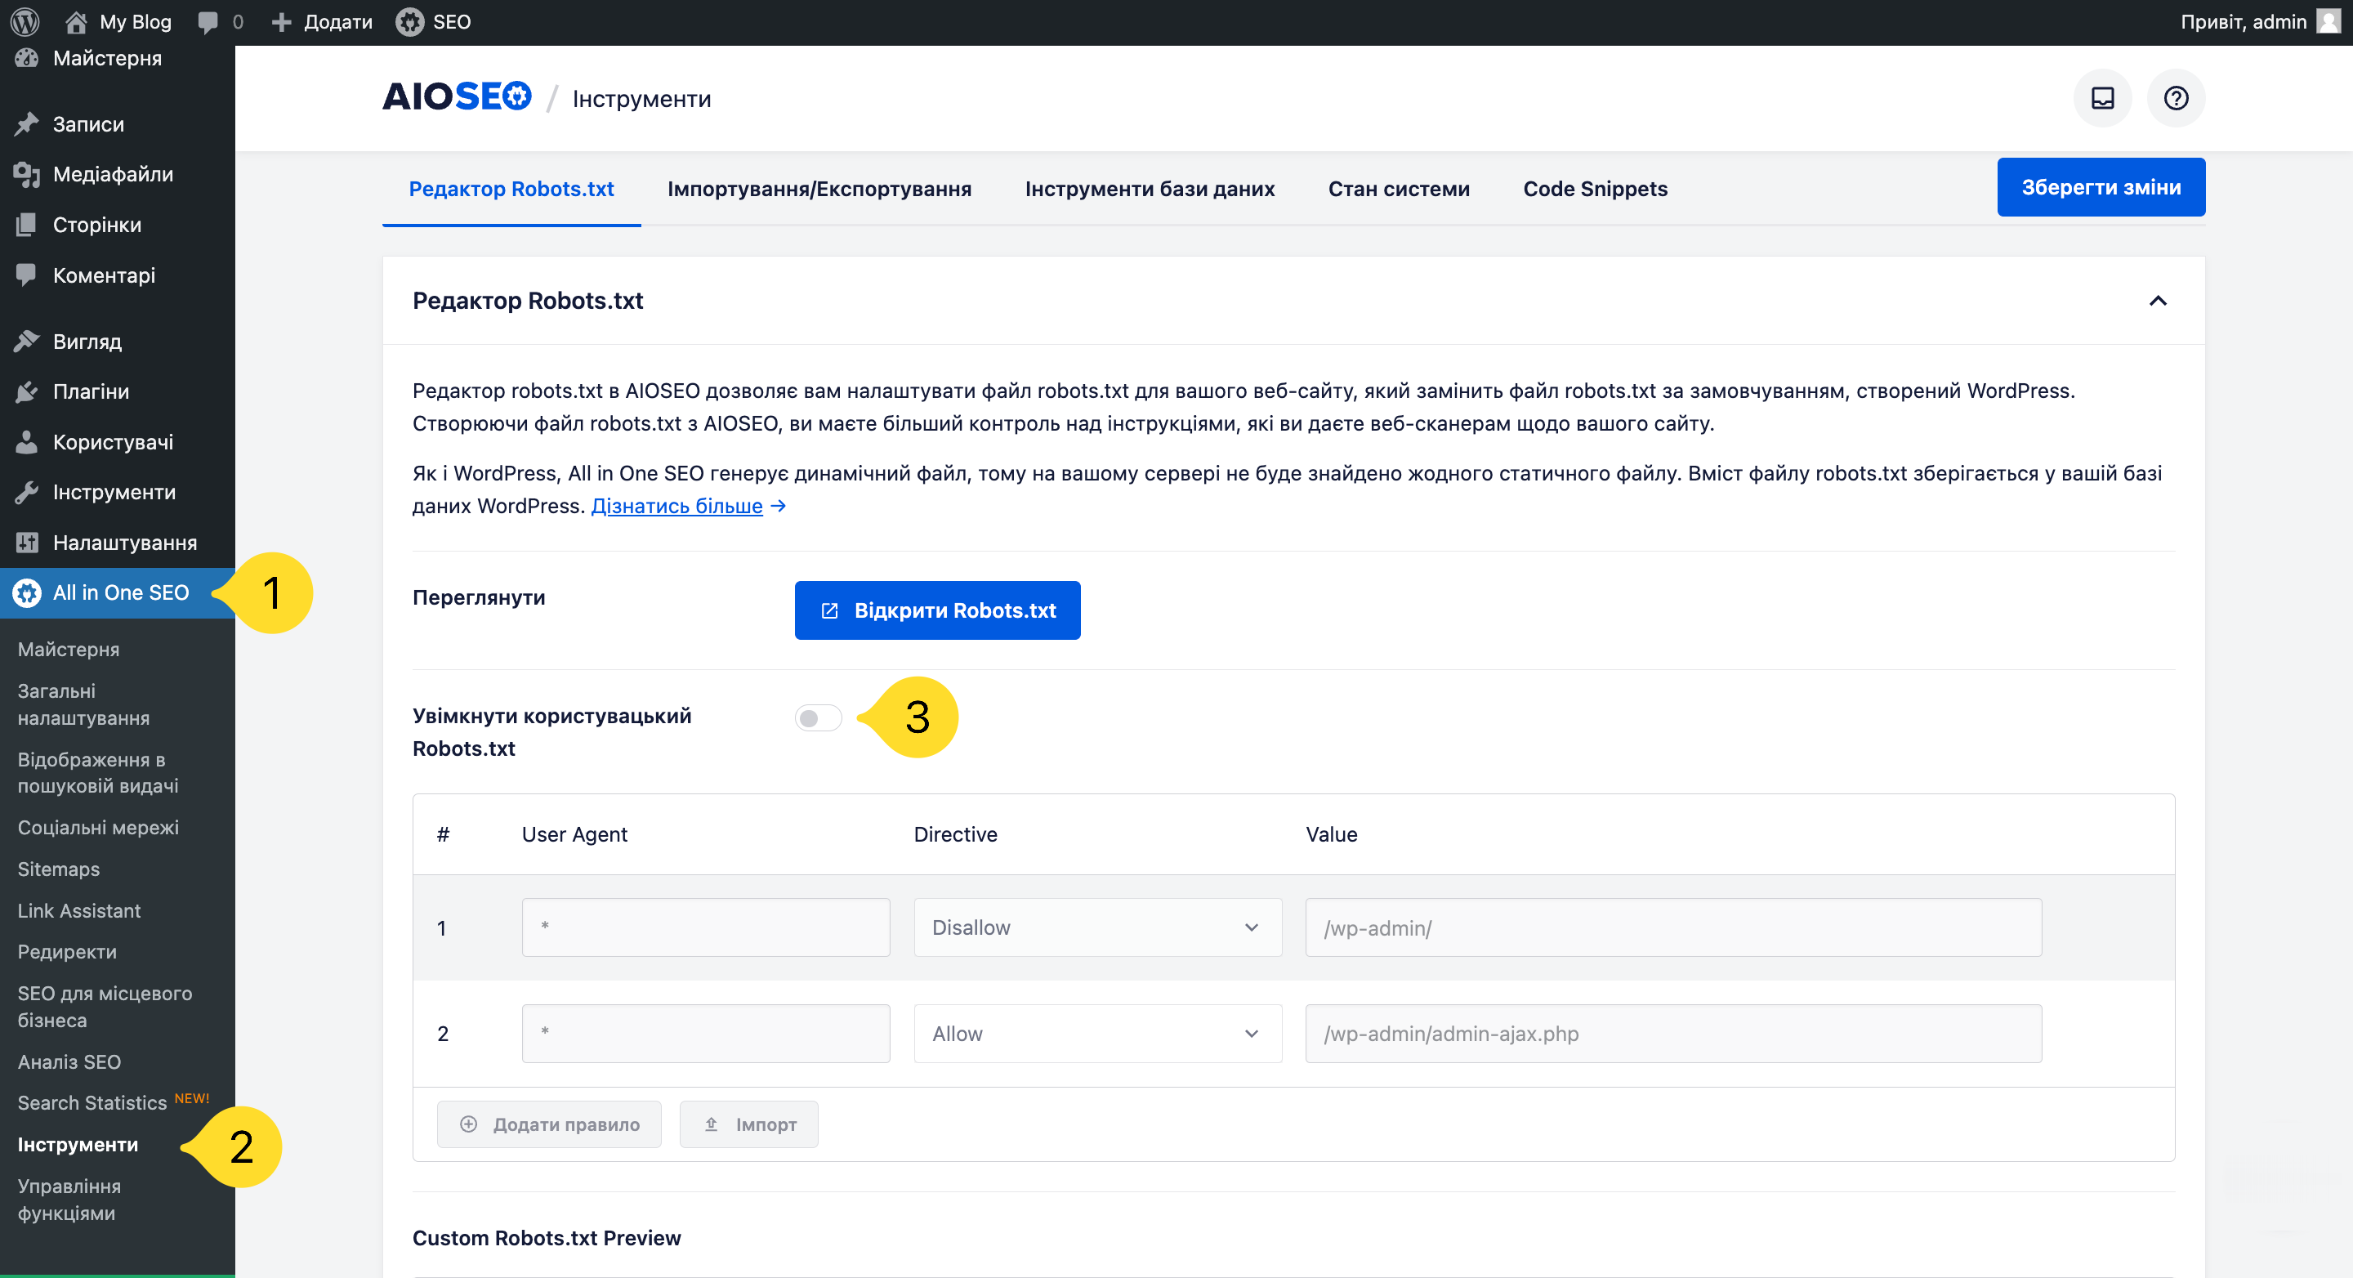Click Відкрити Robots.txt button

point(936,610)
